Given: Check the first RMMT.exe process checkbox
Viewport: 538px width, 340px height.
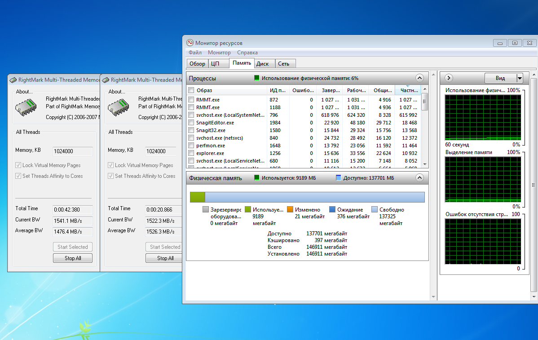Looking at the screenshot, I should click(191, 100).
